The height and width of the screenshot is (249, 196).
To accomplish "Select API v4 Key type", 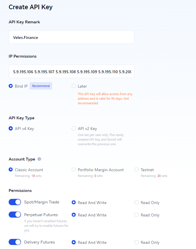I will 11,129.
